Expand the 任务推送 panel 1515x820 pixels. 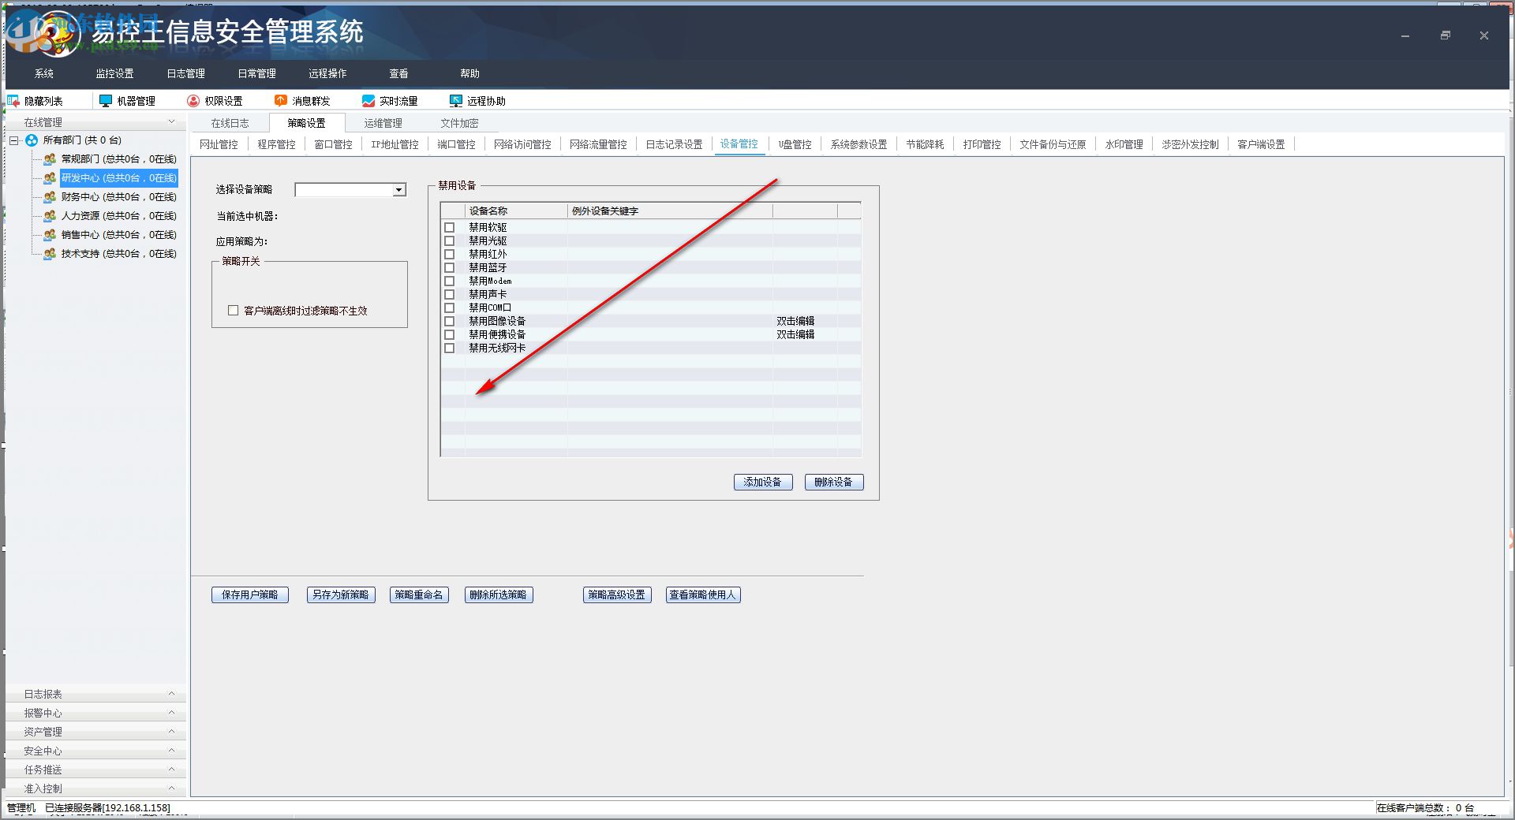tap(171, 770)
